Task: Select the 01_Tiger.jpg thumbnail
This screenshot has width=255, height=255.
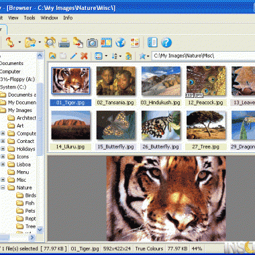Action: [x=70, y=80]
